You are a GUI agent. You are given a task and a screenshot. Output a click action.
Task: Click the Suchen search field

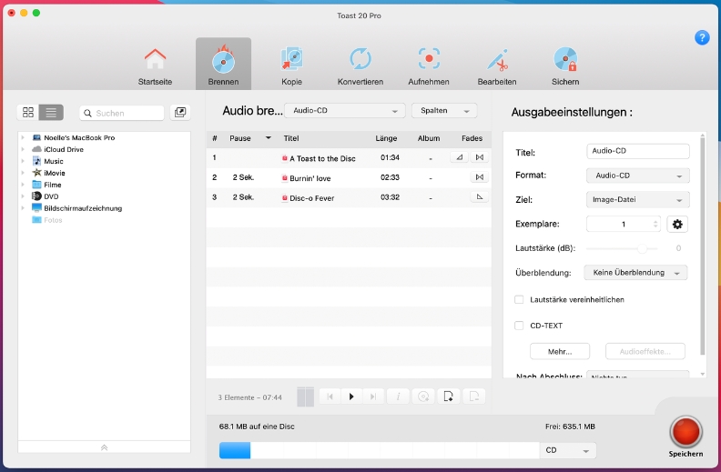point(122,113)
